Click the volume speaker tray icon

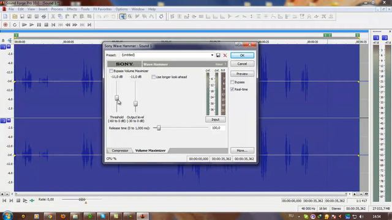tap(361, 216)
